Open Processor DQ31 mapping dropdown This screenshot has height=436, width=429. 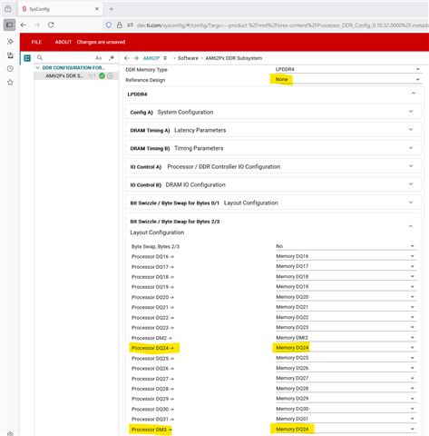[x=346, y=419]
